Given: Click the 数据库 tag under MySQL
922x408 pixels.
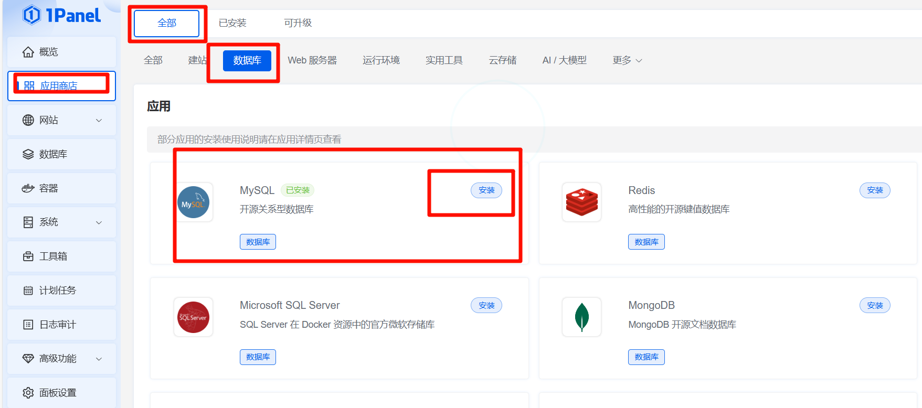Looking at the screenshot, I should (258, 242).
